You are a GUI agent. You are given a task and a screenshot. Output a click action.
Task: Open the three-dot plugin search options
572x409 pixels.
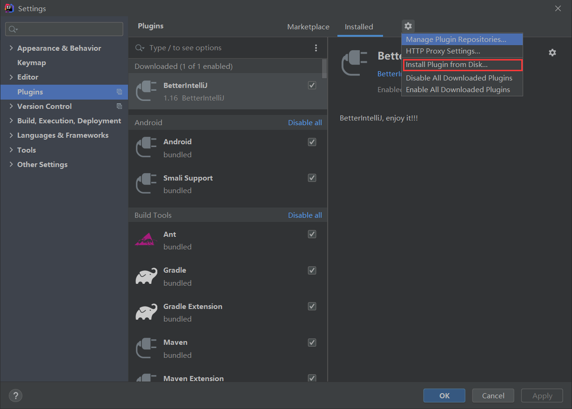pyautogui.click(x=316, y=48)
